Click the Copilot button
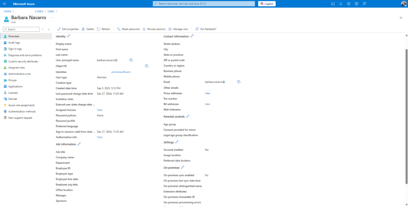 (x=267, y=4)
